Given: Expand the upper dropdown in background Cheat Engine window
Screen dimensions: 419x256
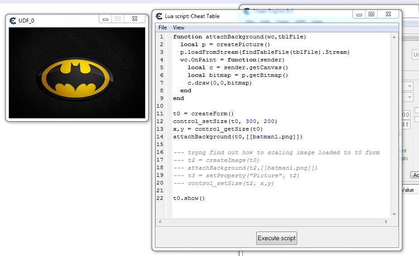Looking at the screenshot, I should (410, 86).
